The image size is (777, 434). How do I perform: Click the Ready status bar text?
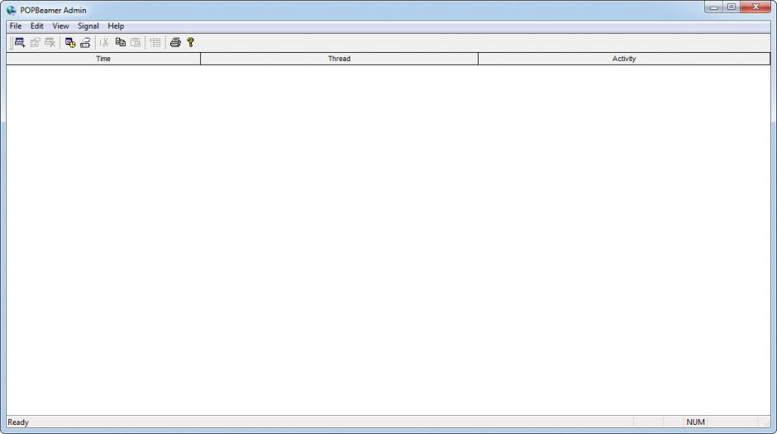tap(18, 422)
